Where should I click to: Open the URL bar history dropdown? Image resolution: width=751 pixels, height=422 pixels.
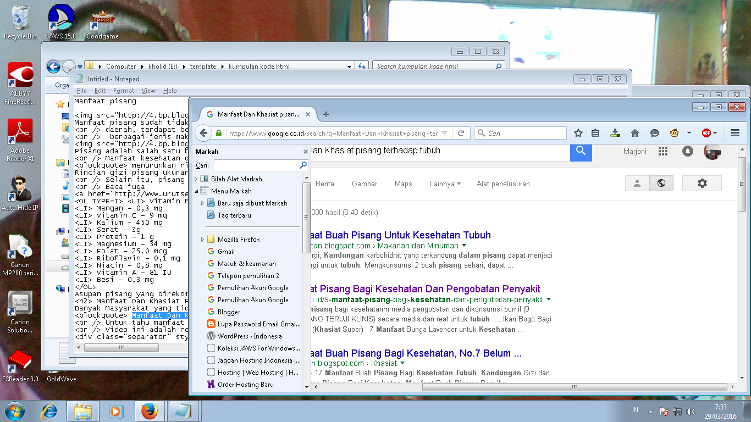click(445, 133)
